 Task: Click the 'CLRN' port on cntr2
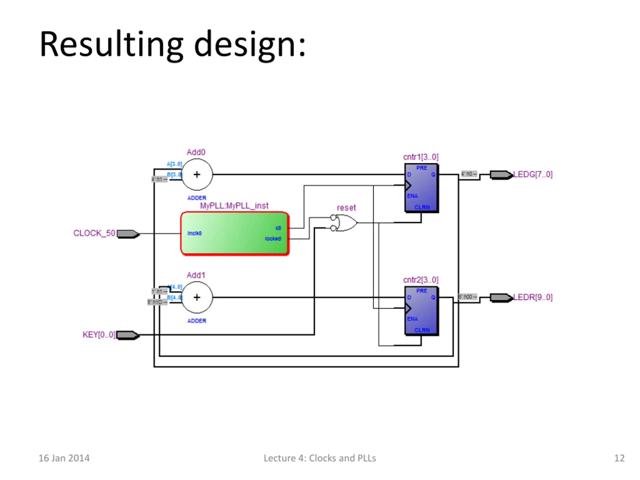click(x=422, y=330)
